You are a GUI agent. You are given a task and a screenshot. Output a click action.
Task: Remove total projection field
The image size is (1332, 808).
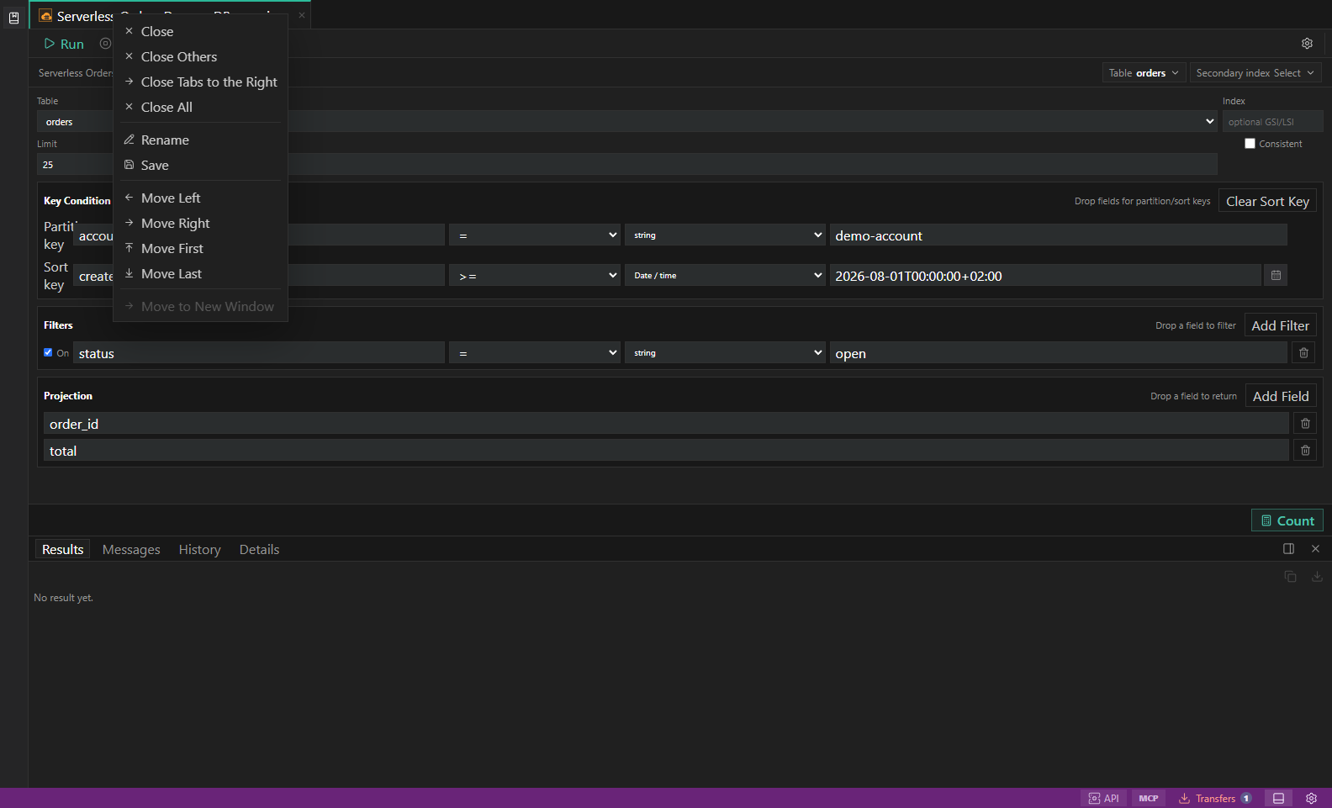(1305, 451)
